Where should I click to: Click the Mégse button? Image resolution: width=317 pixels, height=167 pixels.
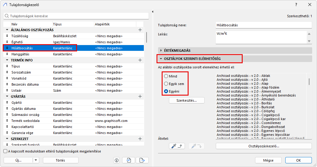268,160
